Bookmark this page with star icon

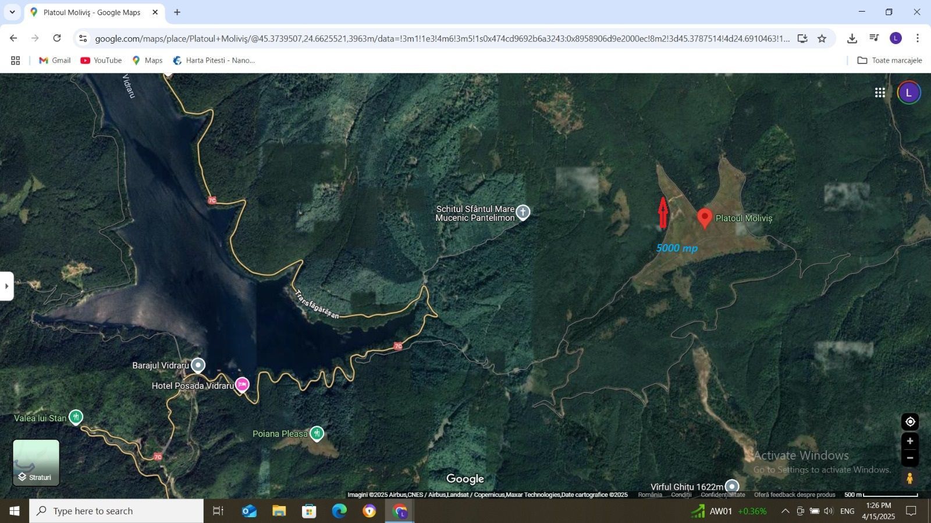[822, 38]
